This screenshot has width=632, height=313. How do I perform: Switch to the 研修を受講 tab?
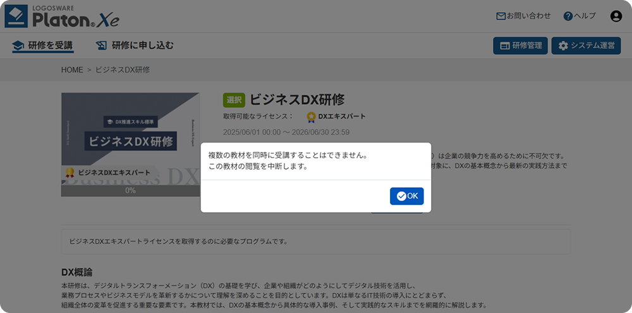42,45
